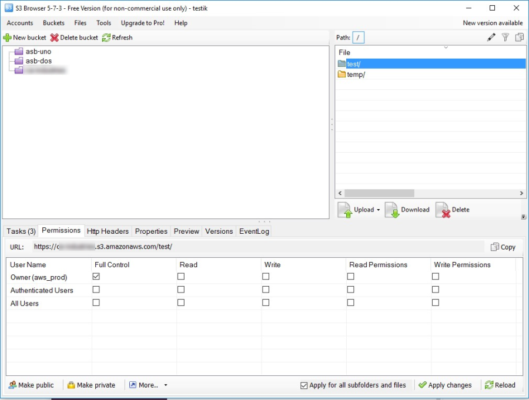The width and height of the screenshot is (529, 400).
Task: Switch to the EventLog tab
Action: [254, 231]
